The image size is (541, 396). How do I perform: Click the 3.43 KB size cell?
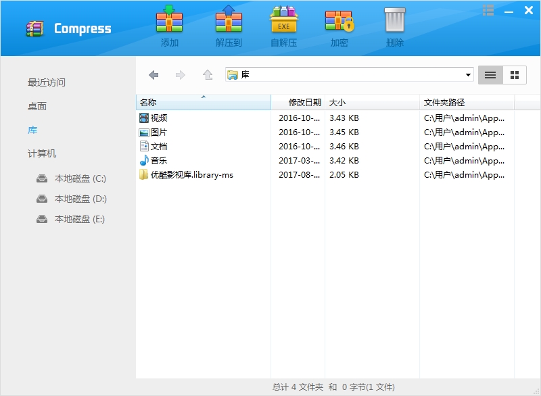pos(344,118)
